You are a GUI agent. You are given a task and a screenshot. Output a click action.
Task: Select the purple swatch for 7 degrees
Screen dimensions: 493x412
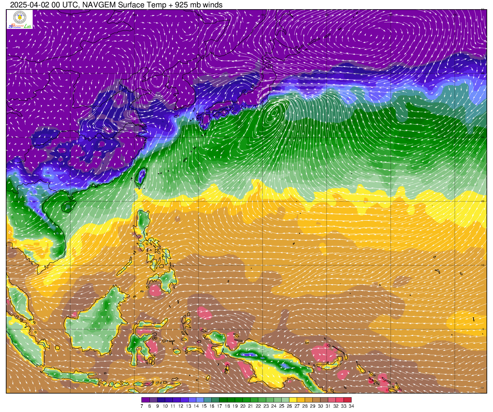coord(145,400)
